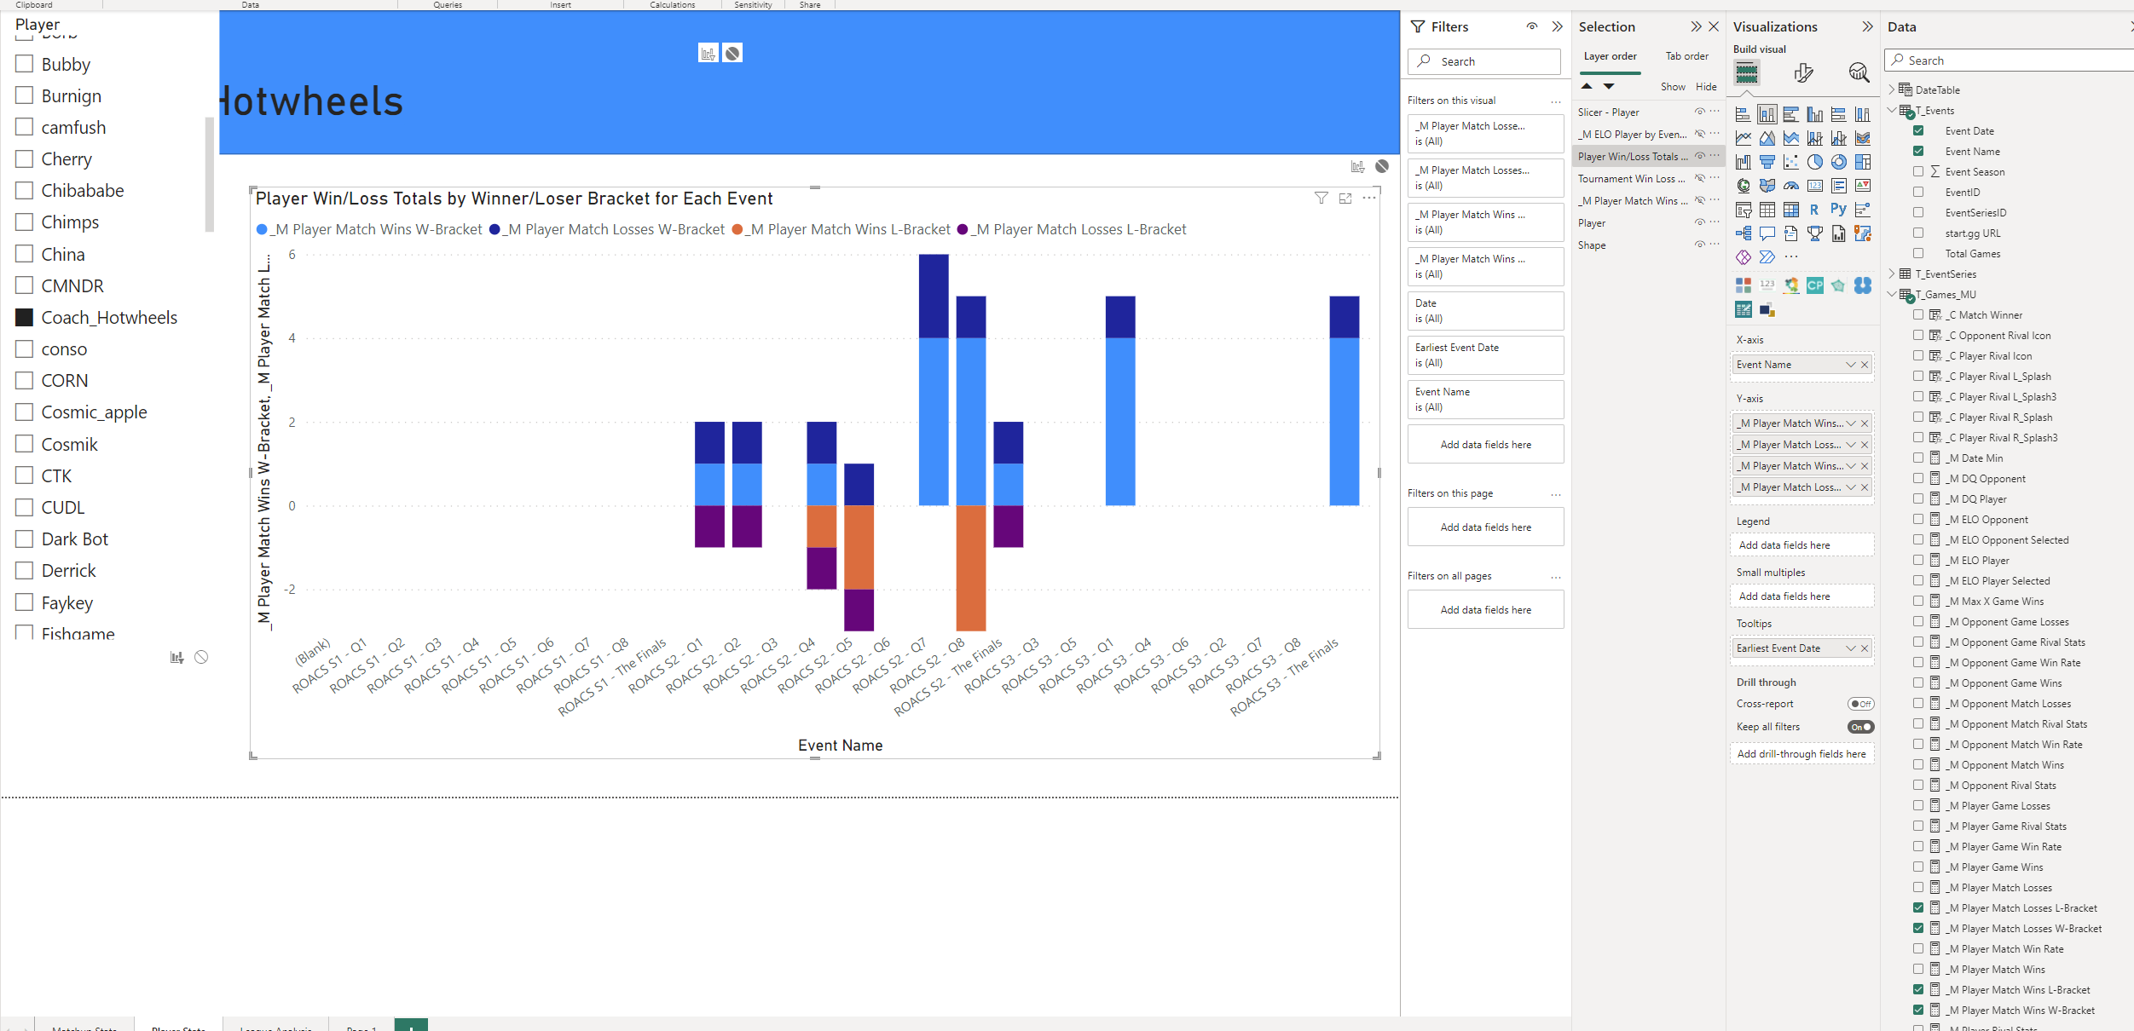This screenshot has width=2134, height=1031.
Task: Toggle the Cross-report switch
Action: click(x=1861, y=704)
